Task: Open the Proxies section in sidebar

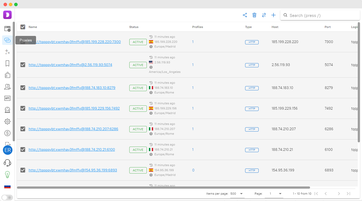Action: pos(7,40)
